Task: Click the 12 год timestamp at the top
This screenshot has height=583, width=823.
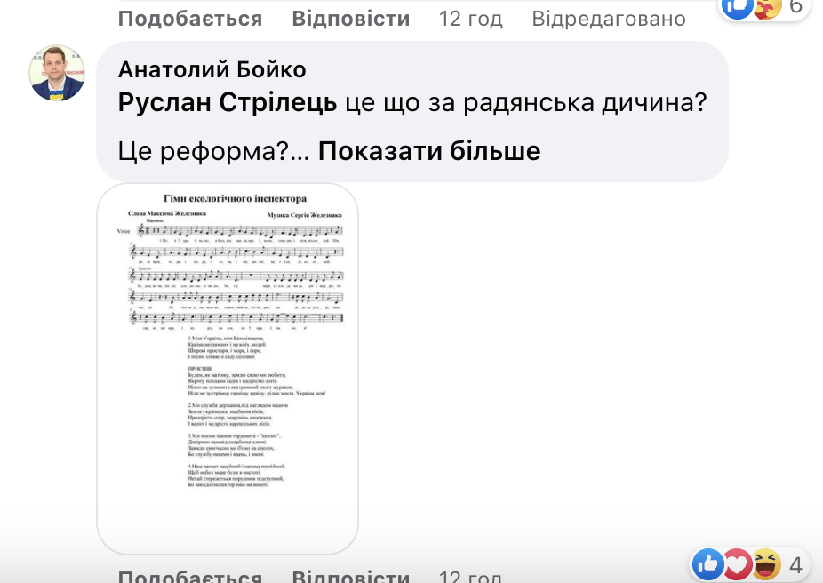Action: tap(471, 17)
